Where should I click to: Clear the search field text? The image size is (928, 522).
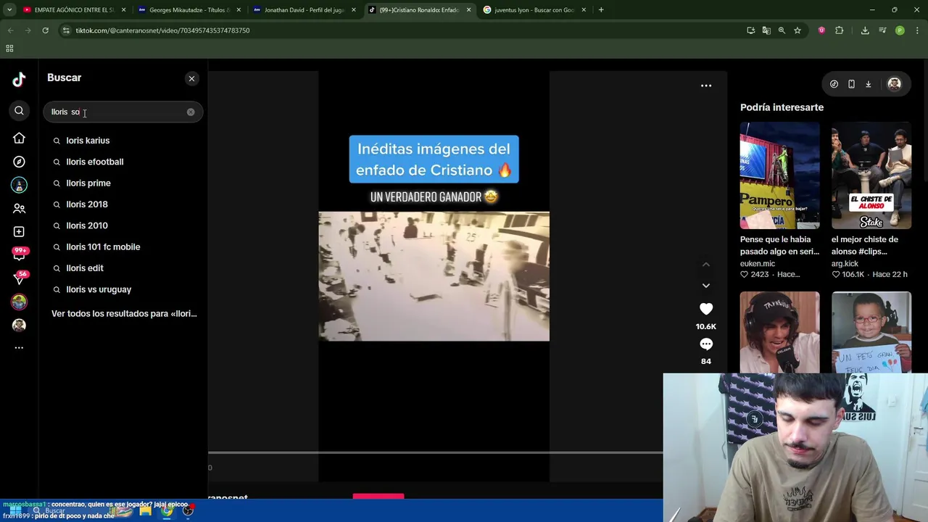tap(191, 112)
